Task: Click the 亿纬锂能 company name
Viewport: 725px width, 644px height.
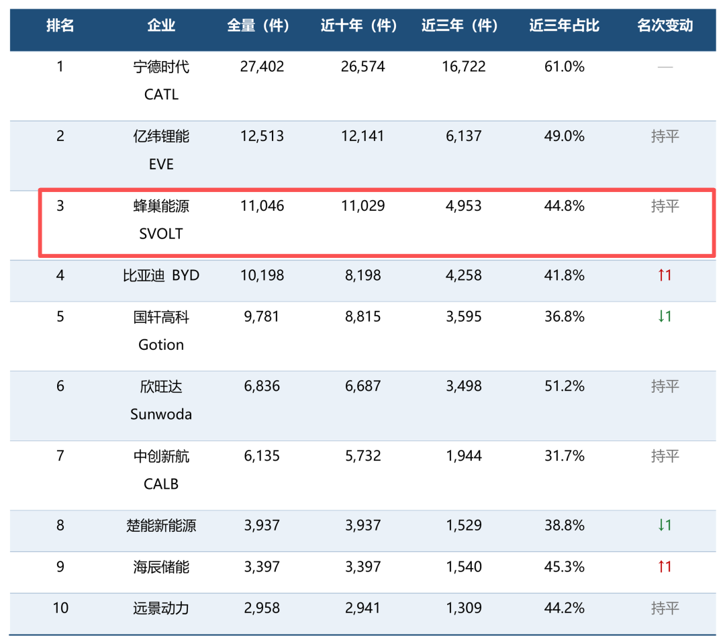Action: 161,136
